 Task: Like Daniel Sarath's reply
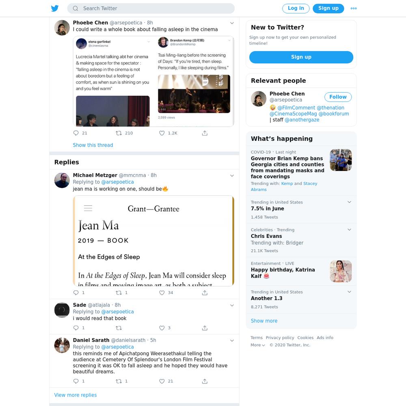coord(162,381)
